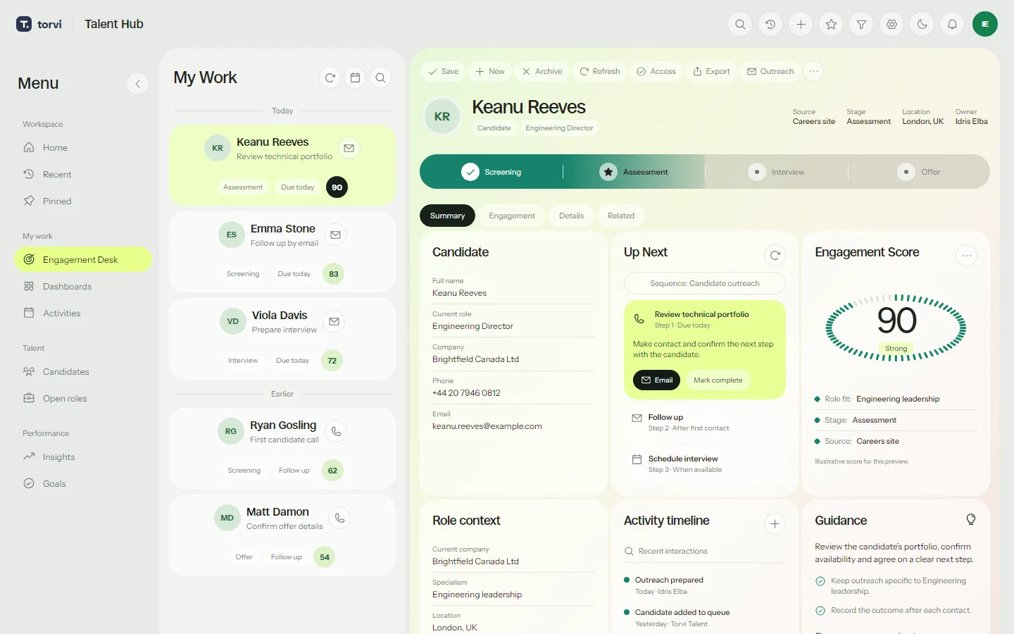The width and height of the screenshot is (1014, 634).
Task: Add an entry to Activity timeline
Action: [775, 523]
